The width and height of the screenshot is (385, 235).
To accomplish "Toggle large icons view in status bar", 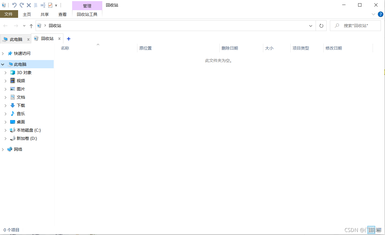I will 379,230.
